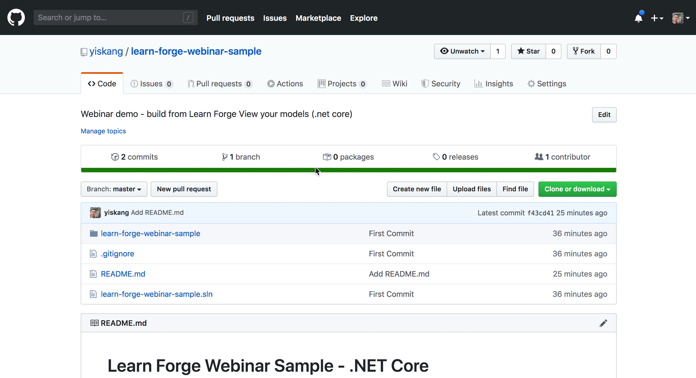Click the file icon beside the .sln file
The image size is (696, 378).
[x=93, y=294]
